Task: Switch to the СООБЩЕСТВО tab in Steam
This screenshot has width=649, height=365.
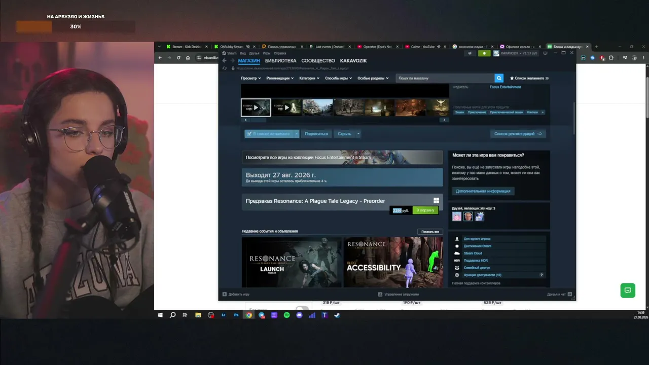Action: click(318, 61)
